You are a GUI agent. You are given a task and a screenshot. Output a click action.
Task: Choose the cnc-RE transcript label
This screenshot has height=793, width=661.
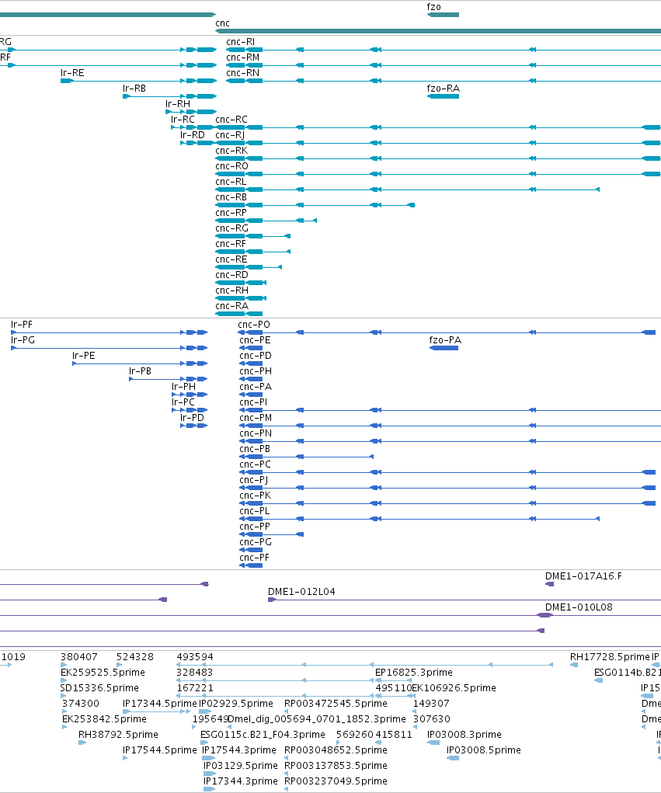tap(231, 259)
